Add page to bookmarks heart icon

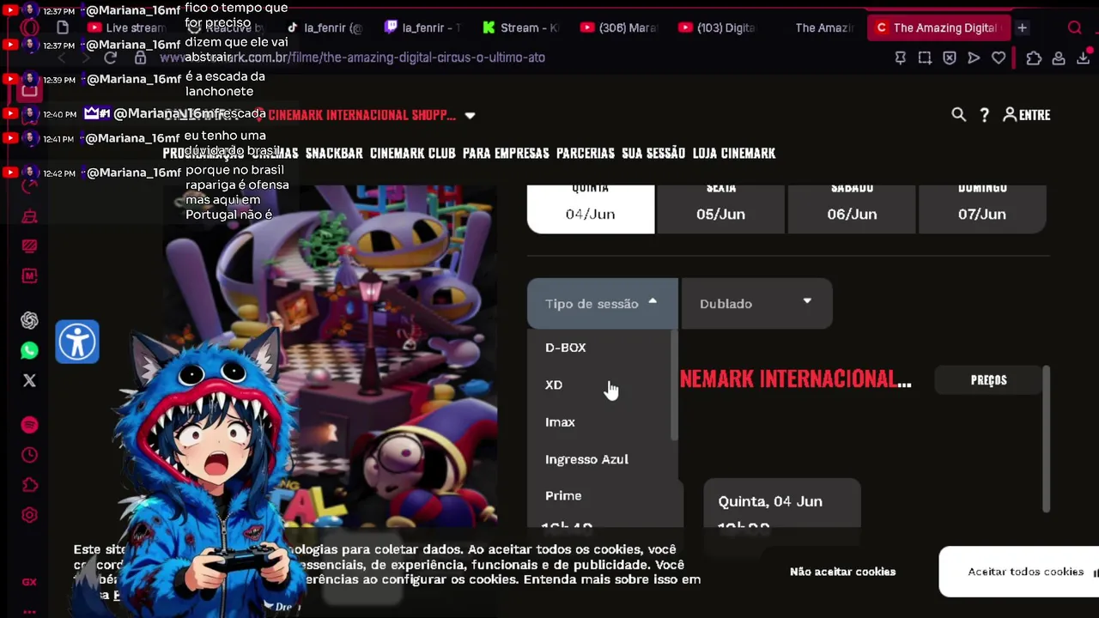click(x=999, y=58)
